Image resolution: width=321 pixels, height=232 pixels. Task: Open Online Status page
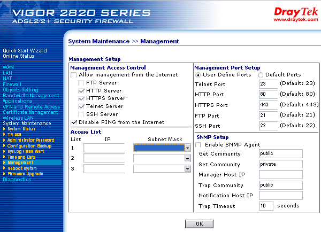pyautogui.click(x=19, y=56)
